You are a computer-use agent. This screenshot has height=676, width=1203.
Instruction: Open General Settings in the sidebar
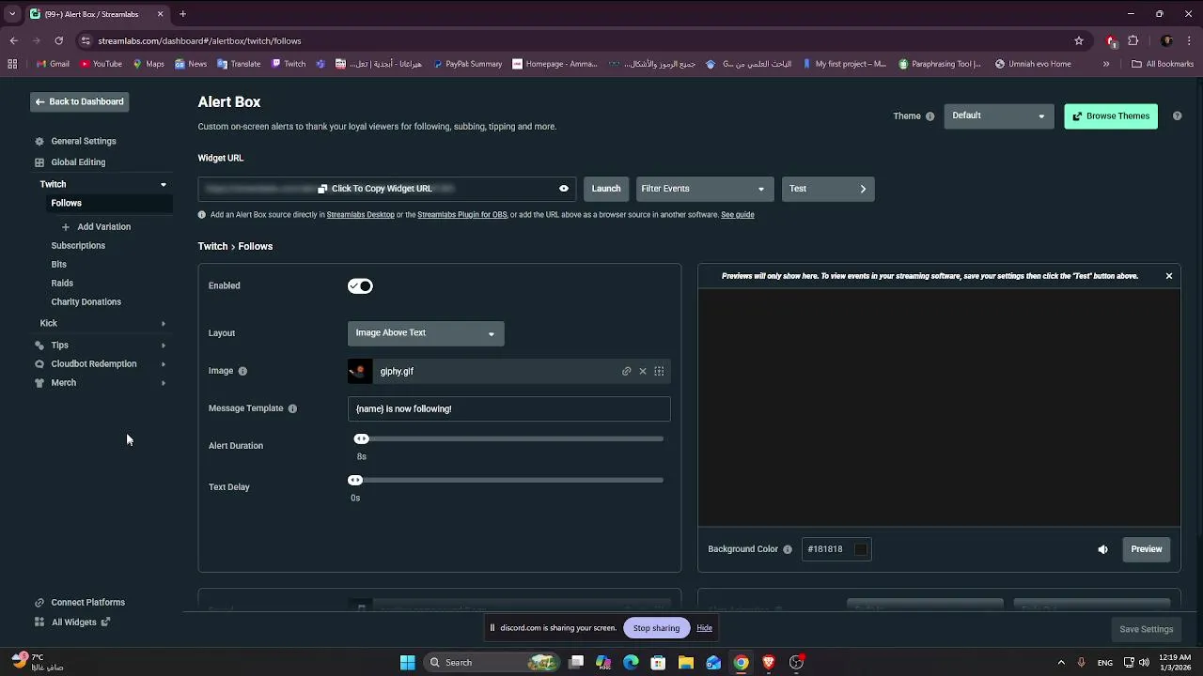click(x=84, y=142)
